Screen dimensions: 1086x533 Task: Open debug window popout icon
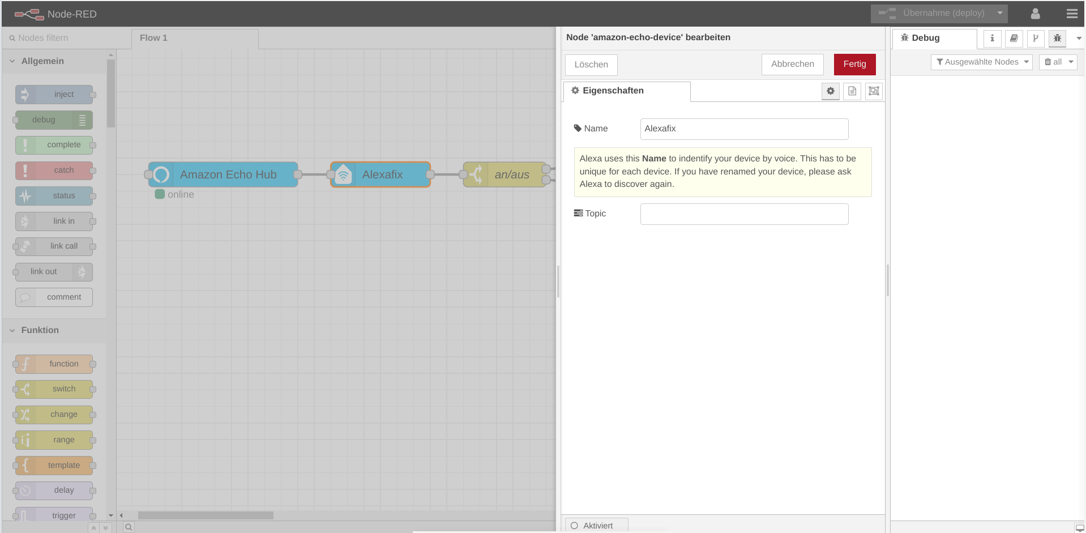tap(1079, 527)
